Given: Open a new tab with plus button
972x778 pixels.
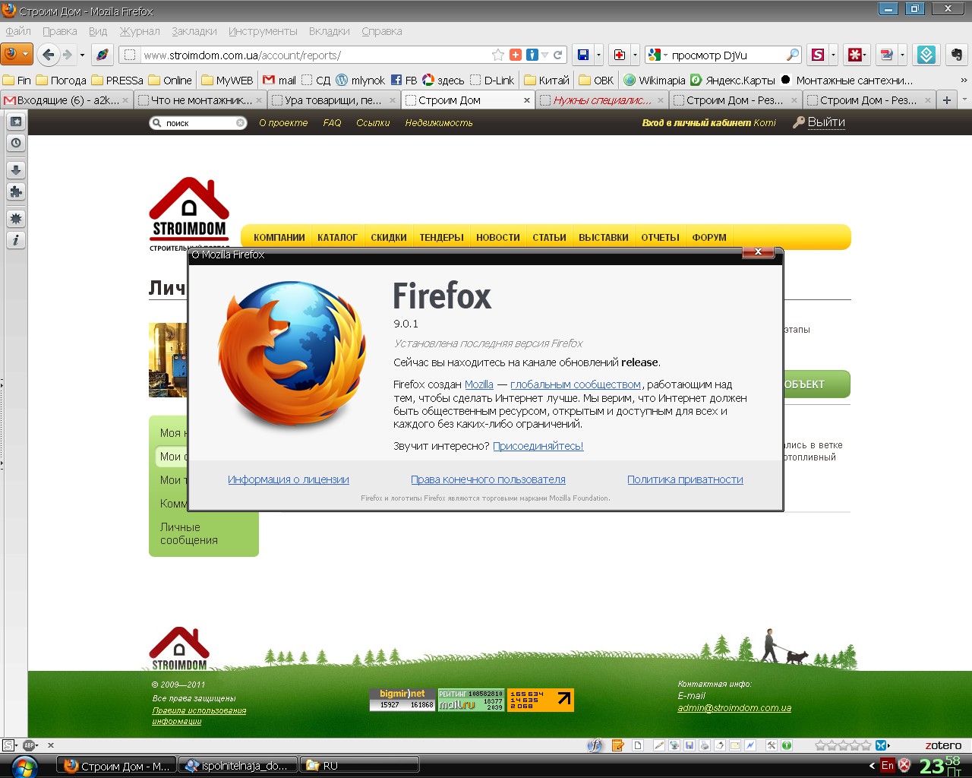Looking at the screenshot, I should coord(947,100).
